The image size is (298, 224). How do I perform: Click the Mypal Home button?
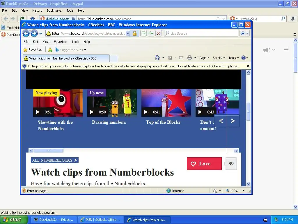(33, 19)
